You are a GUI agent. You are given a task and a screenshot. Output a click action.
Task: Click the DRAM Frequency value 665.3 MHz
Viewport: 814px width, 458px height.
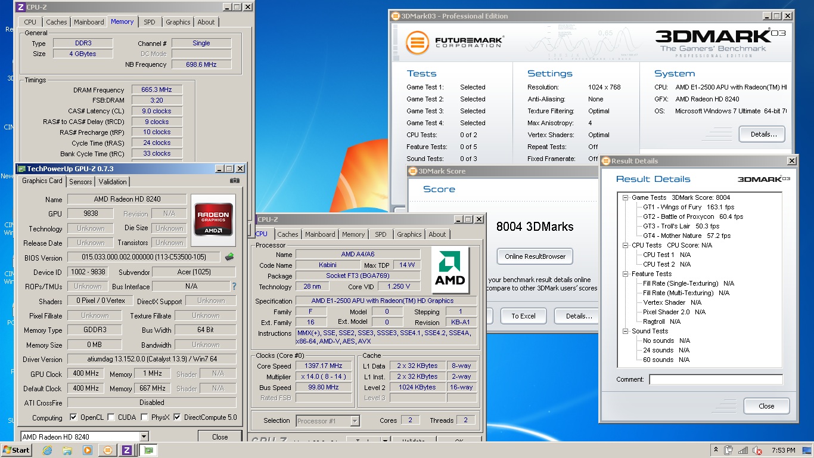point(156,89)
